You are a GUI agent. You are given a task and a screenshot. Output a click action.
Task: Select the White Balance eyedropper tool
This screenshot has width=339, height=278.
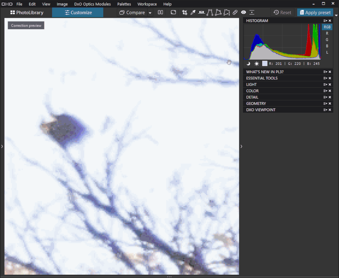(x=193, y=12)
